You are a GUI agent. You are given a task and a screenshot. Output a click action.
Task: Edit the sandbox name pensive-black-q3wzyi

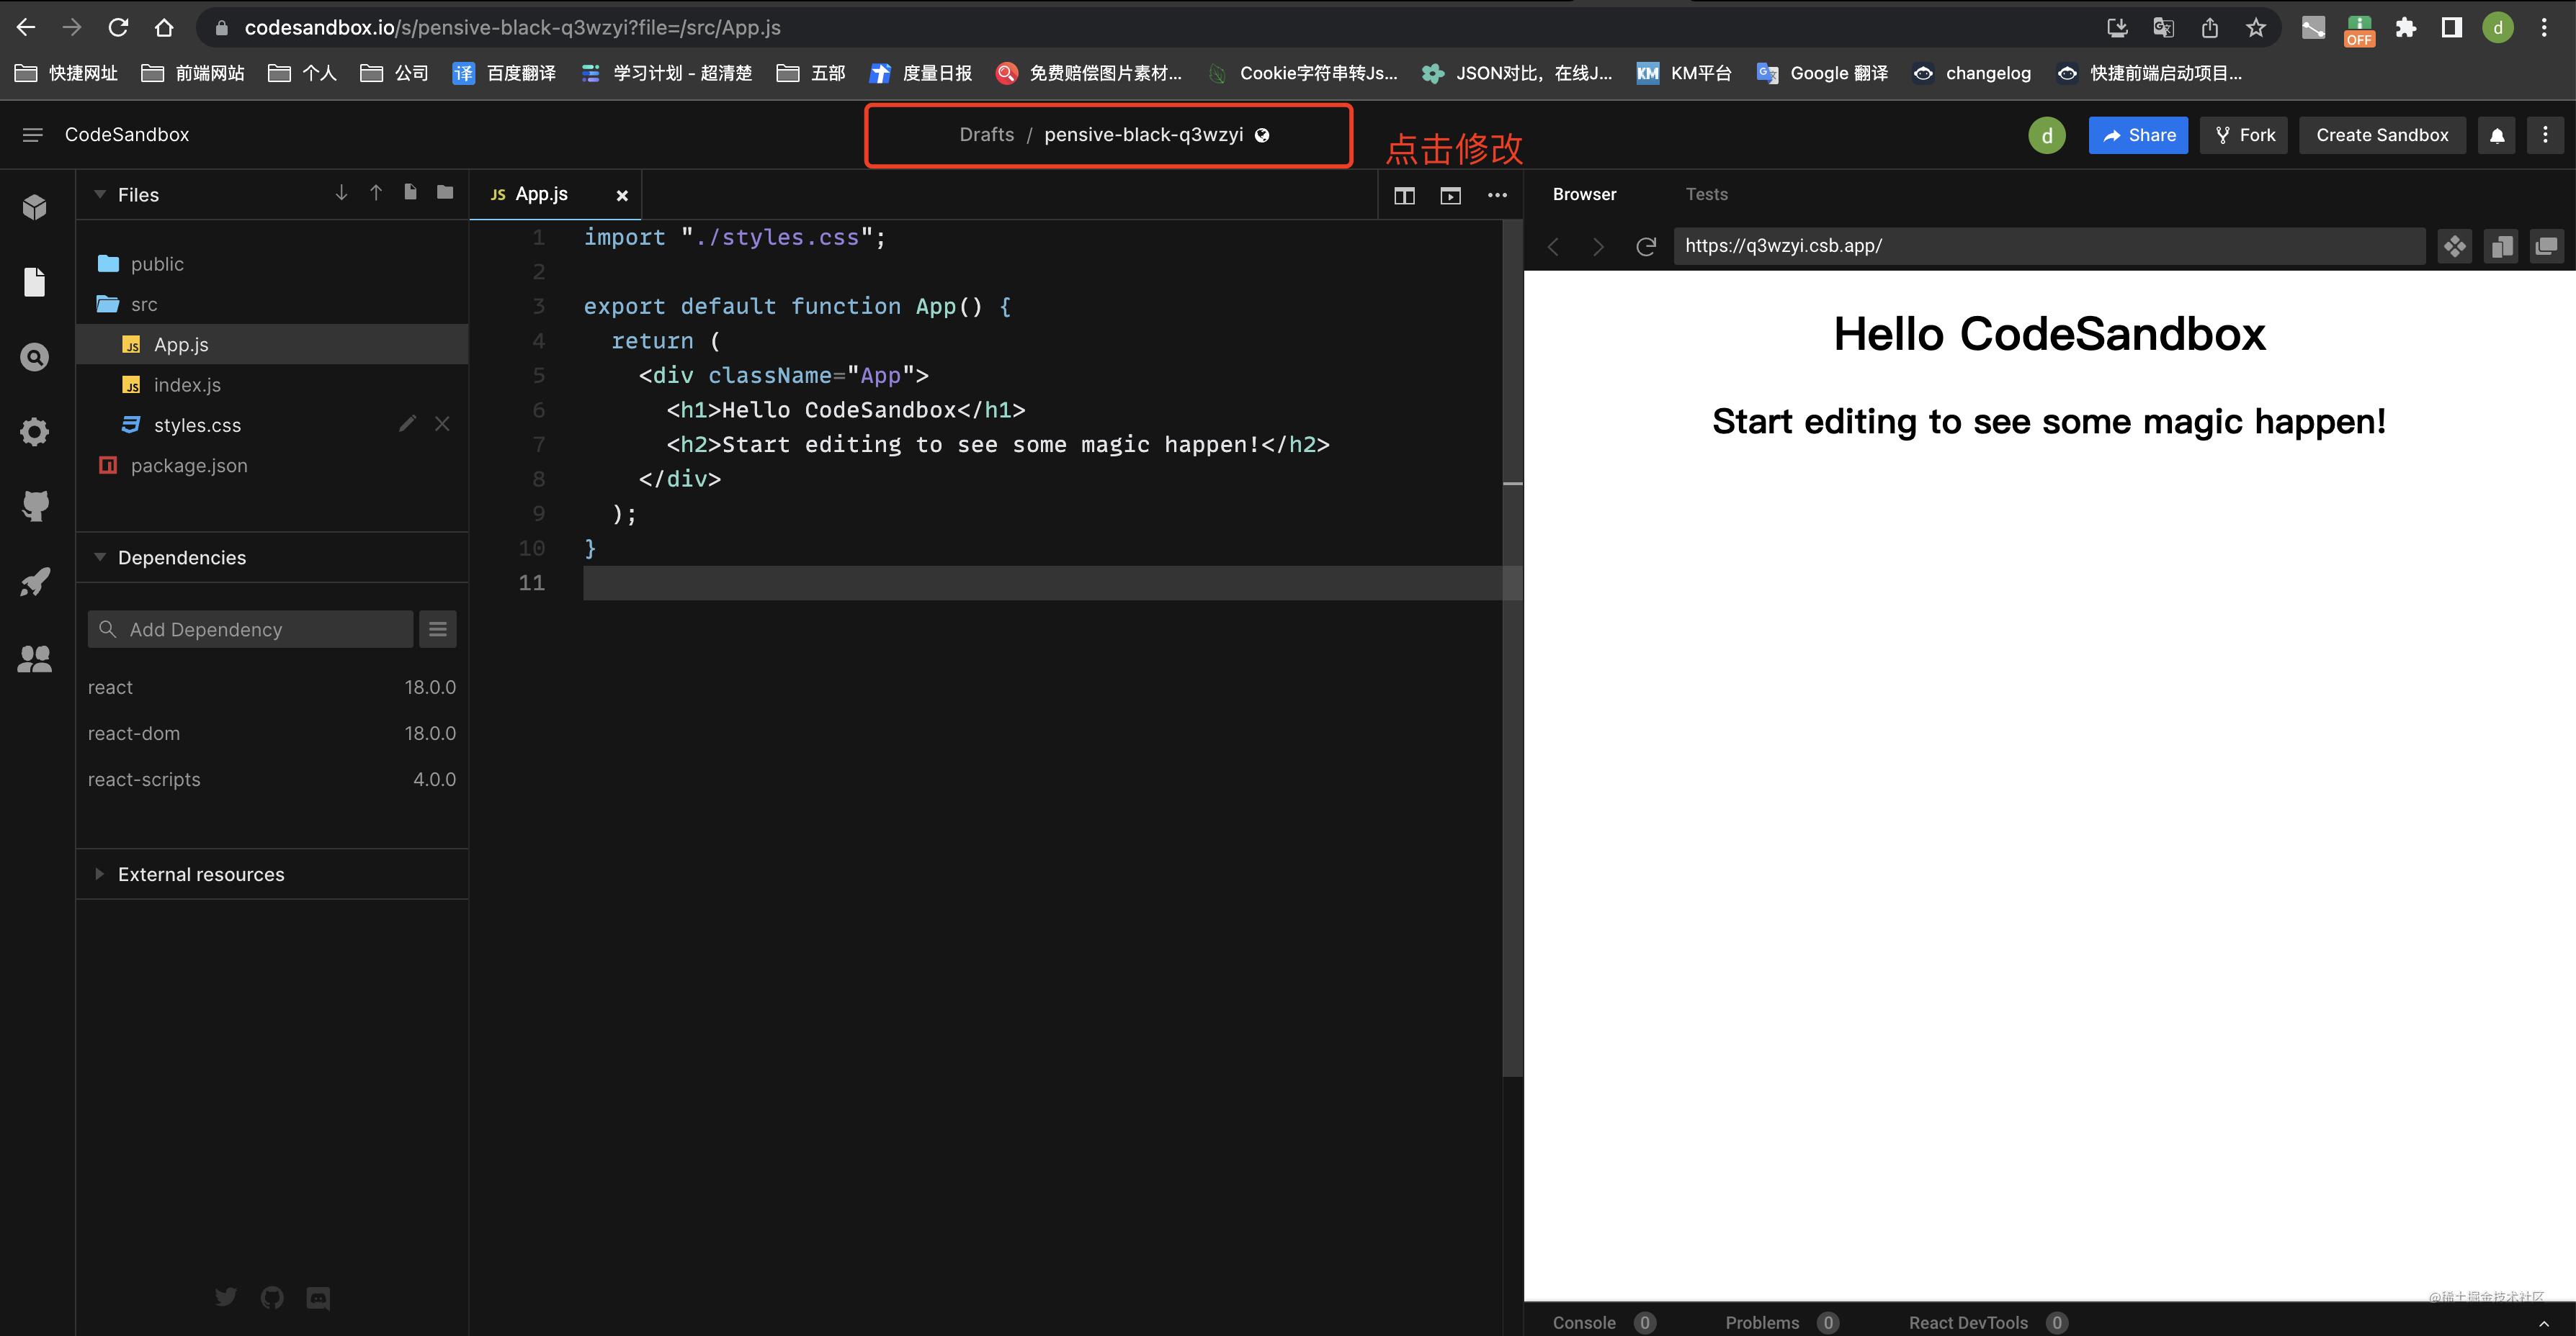(1143, 135)
